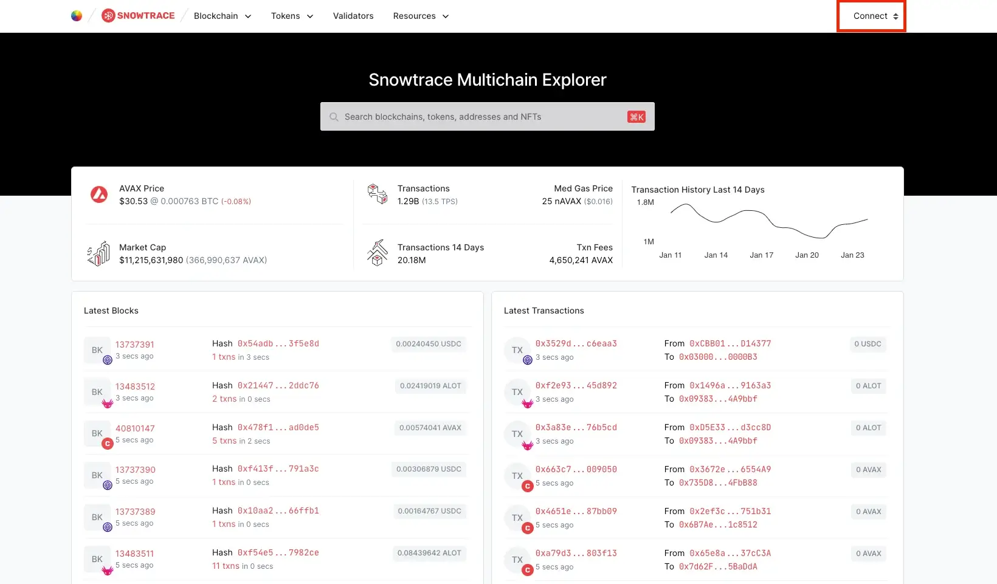
Task: Focus the blockchain search input field
Action: [x=488, y=117]
